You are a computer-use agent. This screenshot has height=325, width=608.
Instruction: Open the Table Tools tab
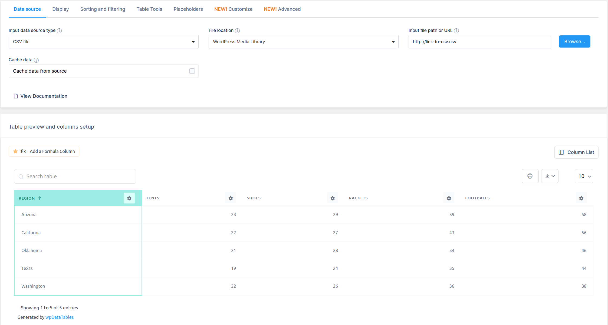[x=149, y=9]
